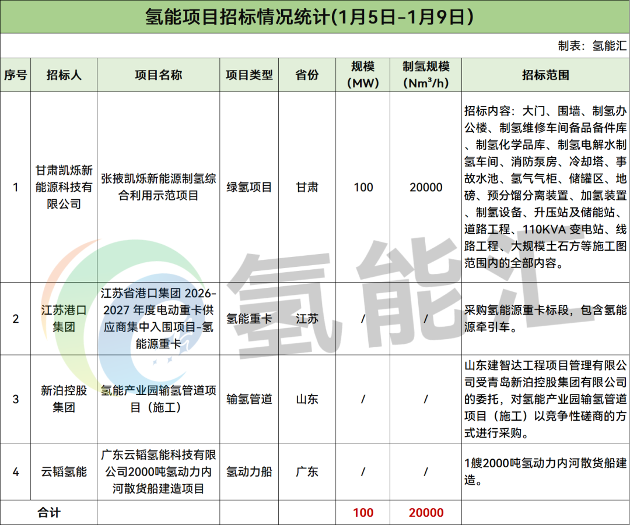Screen dimensions: 630x525
Task: Click the 省份 column header
Action: pos(307,75)
